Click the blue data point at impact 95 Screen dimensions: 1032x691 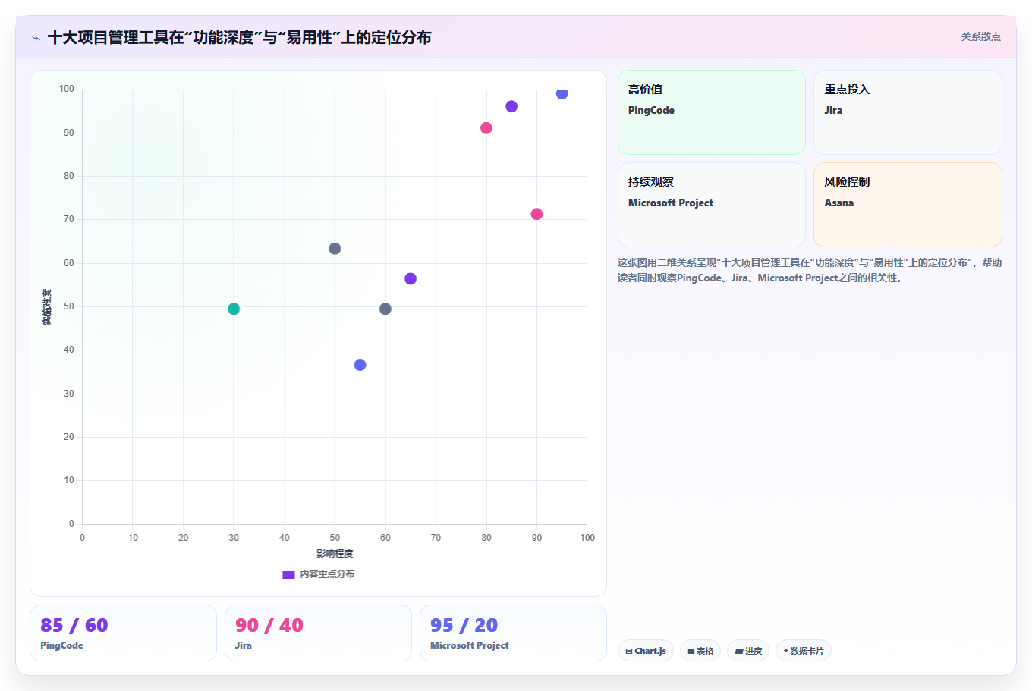coord(562,93)
